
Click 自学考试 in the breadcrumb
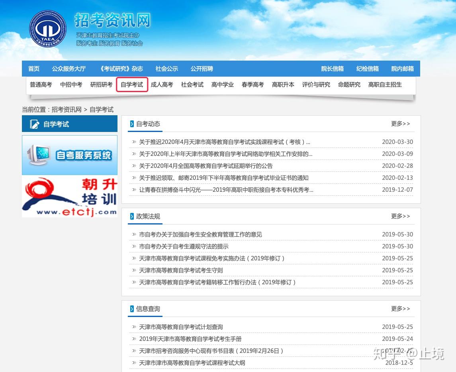click(x=102, y=110)
